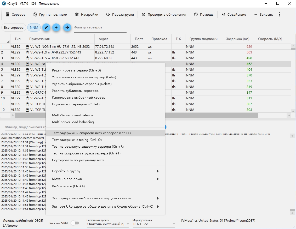Expand Move up and down submenu
The height and width of the screenshot is (229, 296).
click(x=105, y=179)
